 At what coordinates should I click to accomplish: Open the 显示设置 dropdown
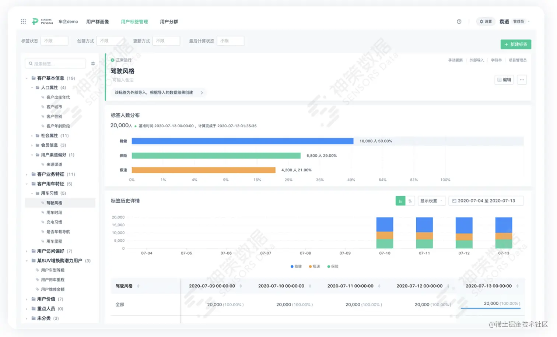click(431, 201)
